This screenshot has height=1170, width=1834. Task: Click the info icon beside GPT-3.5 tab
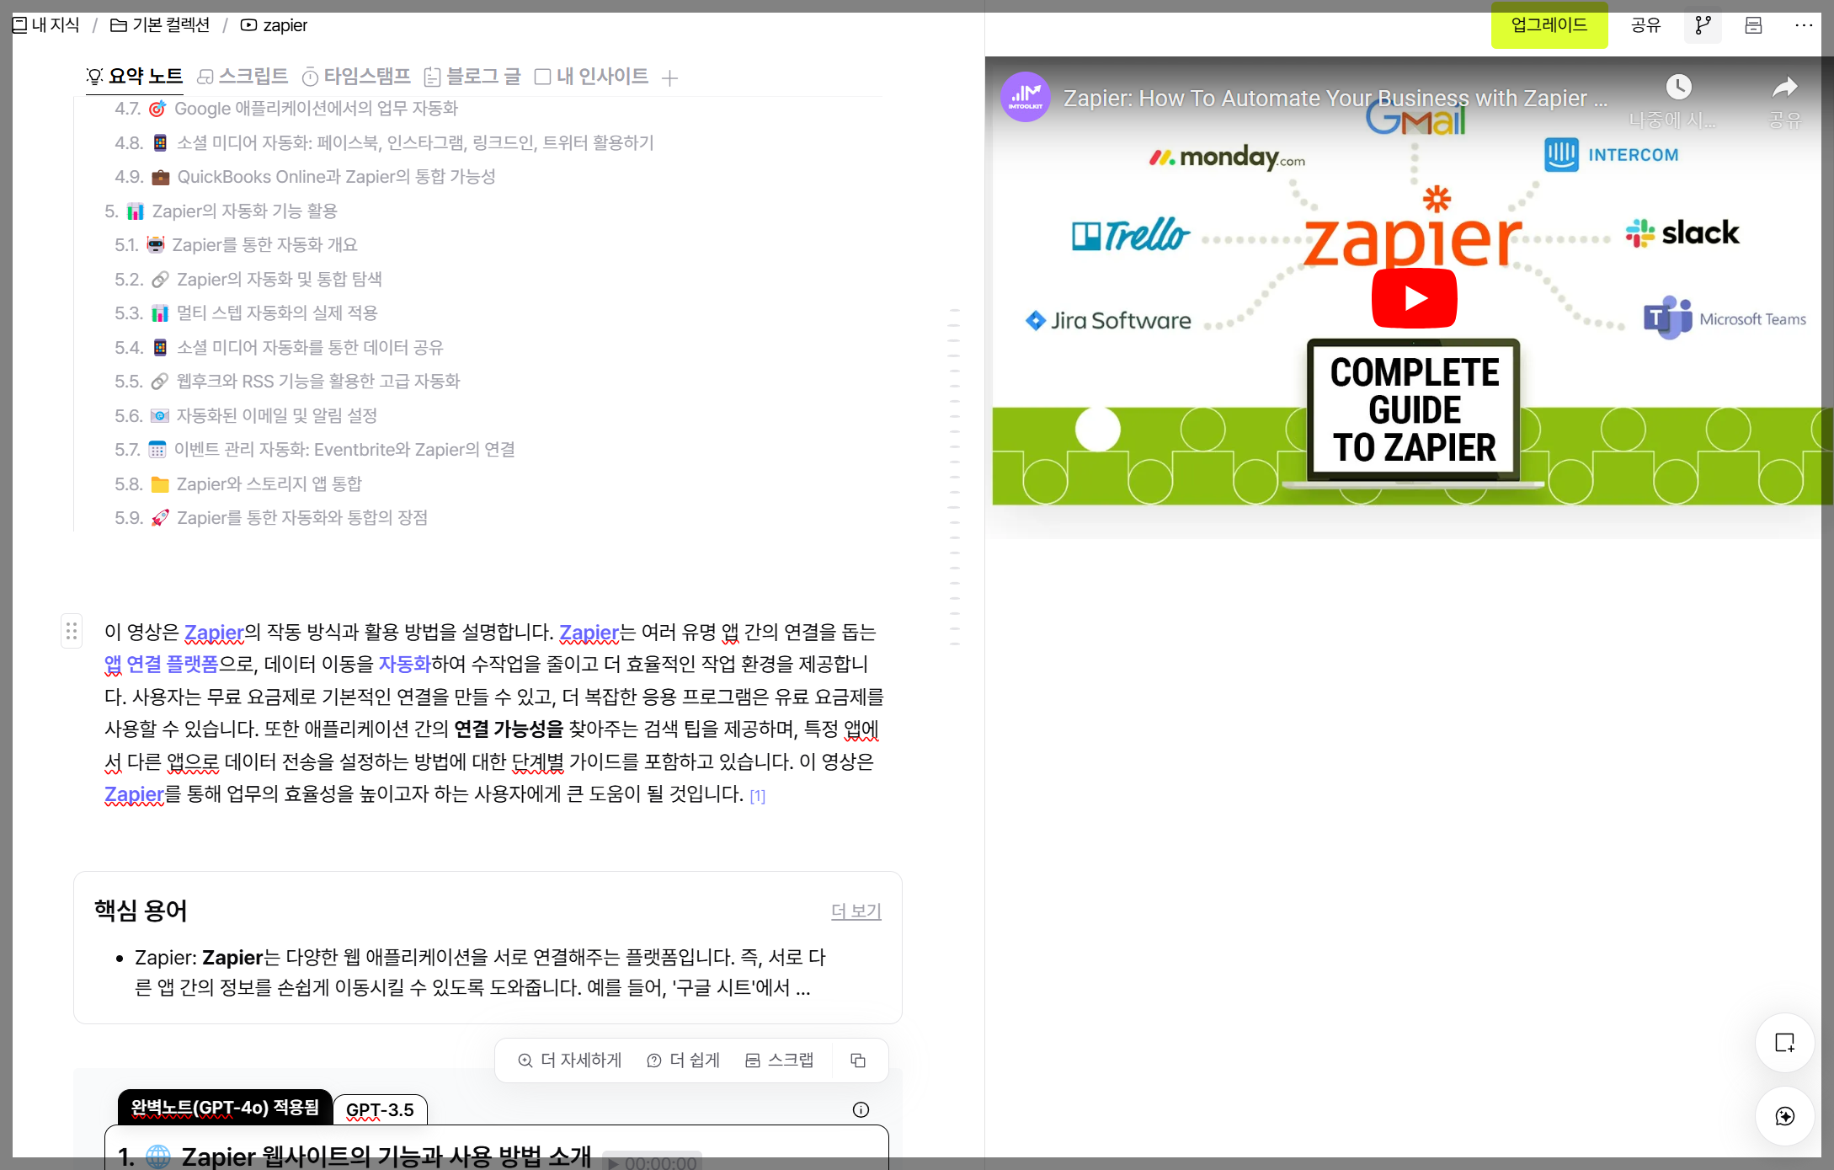tap(861, 1109)
